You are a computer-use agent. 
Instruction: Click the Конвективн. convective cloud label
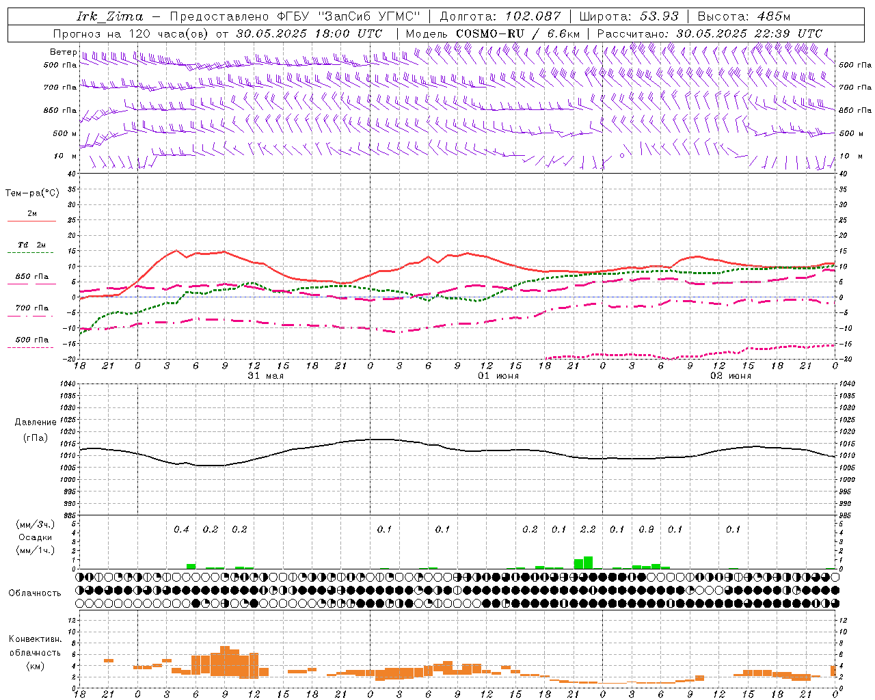(x=36, y=639)
